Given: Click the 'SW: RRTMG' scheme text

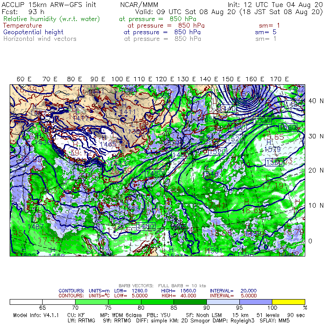Looking at the screenshot, I should pyautogui.click(x=117, y=321).
